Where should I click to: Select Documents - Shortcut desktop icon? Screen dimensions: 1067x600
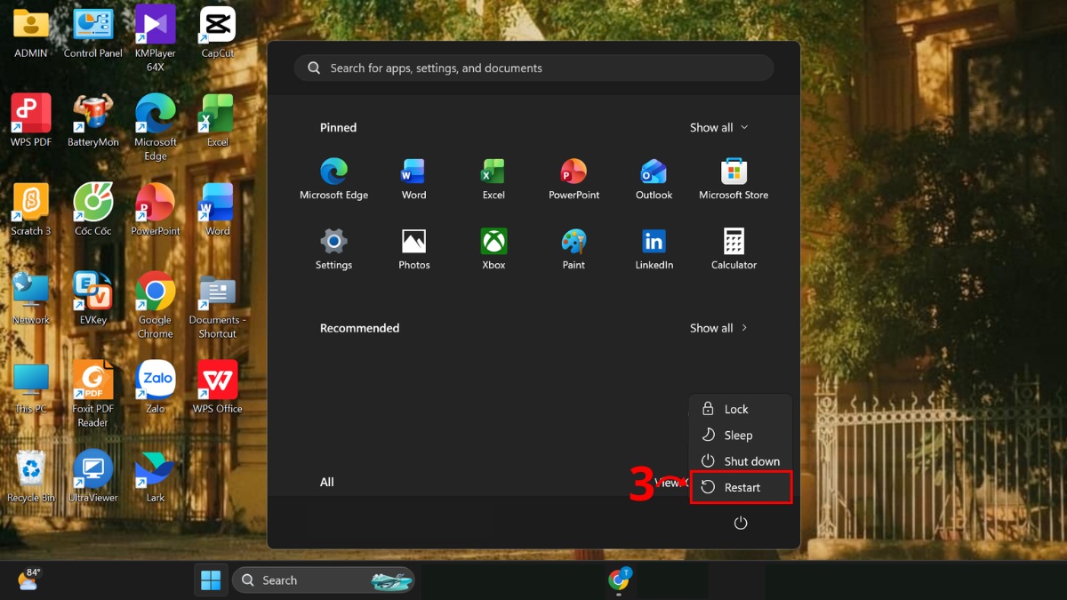tap(218, 306)
